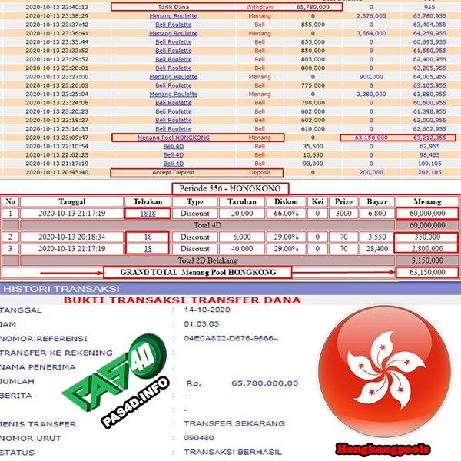Open Beli 4D link at 21:17:19

pyautogui.click(x=174, y=164)
